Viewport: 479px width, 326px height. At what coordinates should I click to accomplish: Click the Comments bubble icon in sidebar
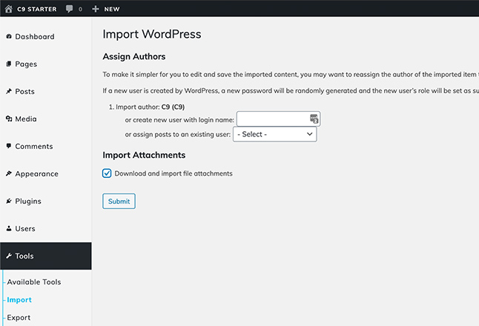pos(9,146)
